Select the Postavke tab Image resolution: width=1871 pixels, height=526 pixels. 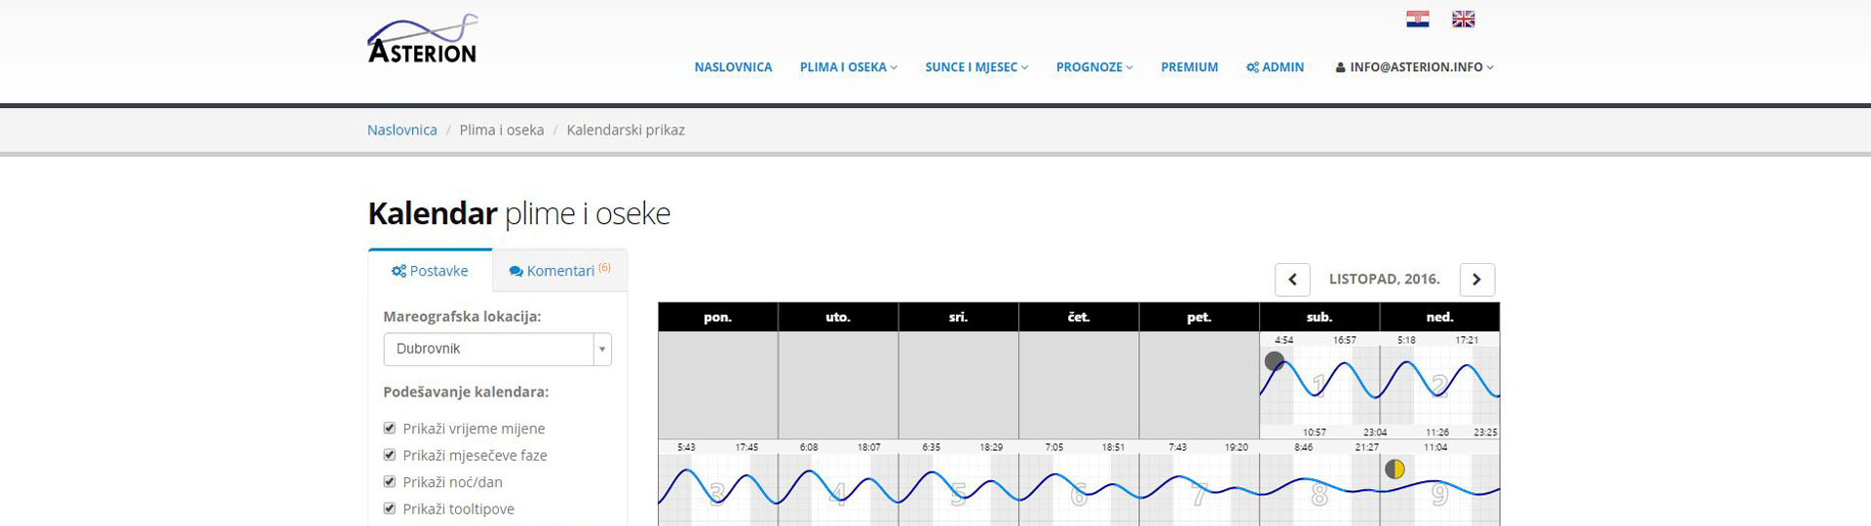point(430,271)
